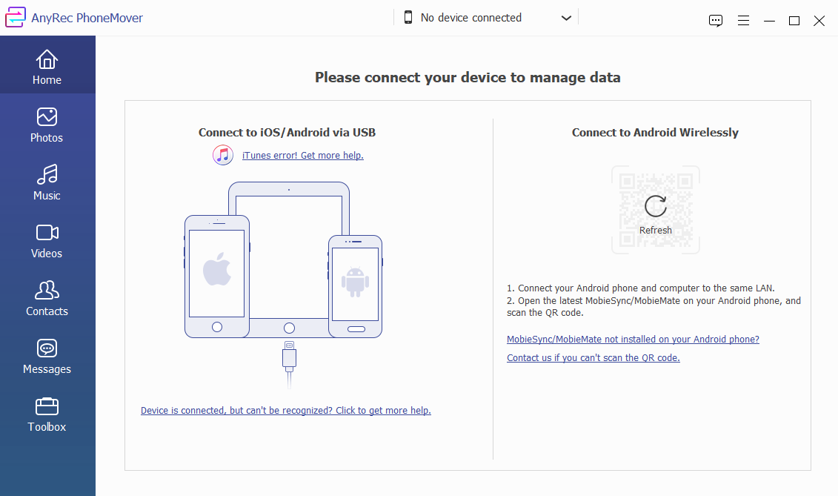
Task: Open the Home section in sidebar
Action: [x=47, y=67]
